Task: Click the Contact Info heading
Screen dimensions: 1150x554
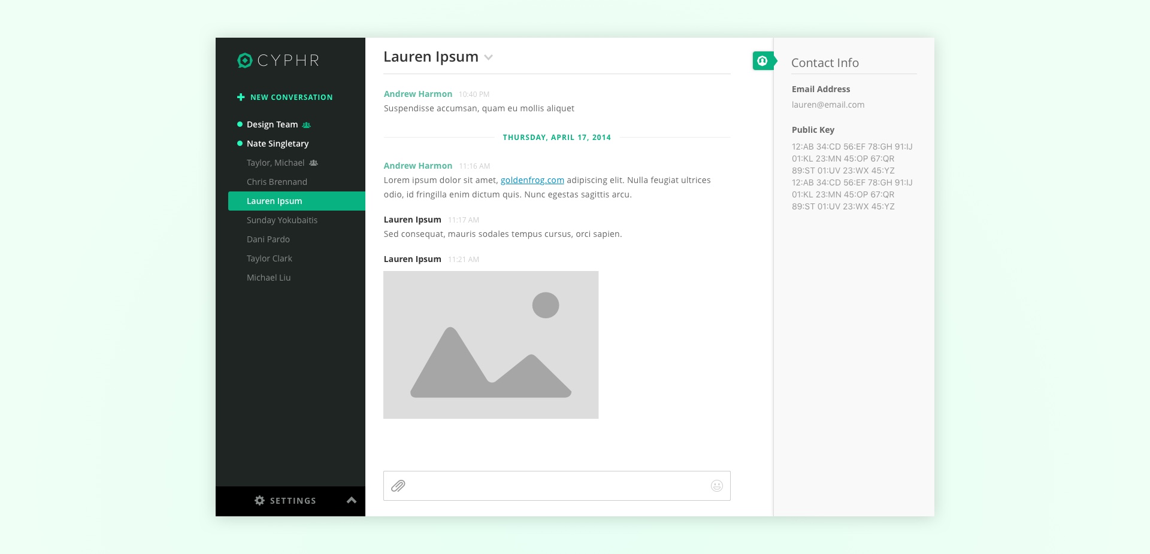Action: 825,63
